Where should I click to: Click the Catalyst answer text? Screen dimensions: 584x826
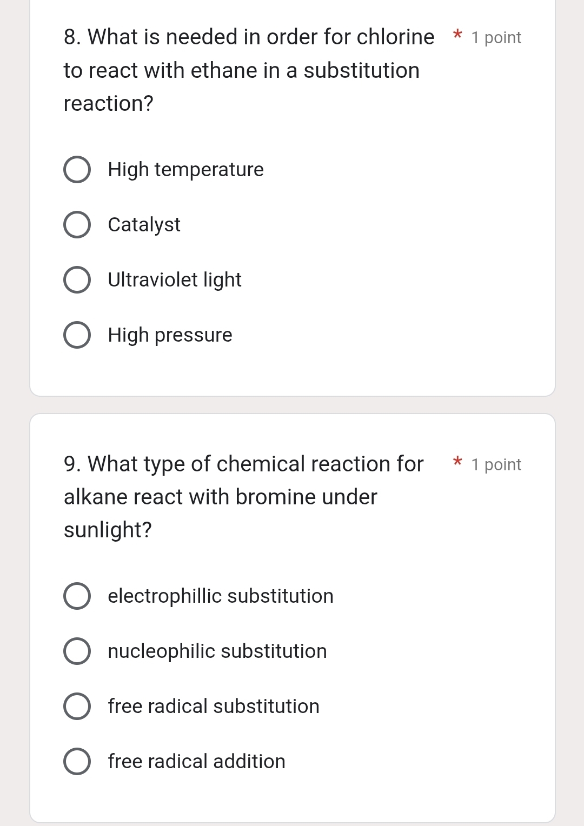pyautogui.click(x=143, y=225)
